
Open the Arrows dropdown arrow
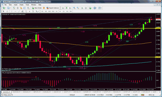pyautogui.click(x=39, y=11)
